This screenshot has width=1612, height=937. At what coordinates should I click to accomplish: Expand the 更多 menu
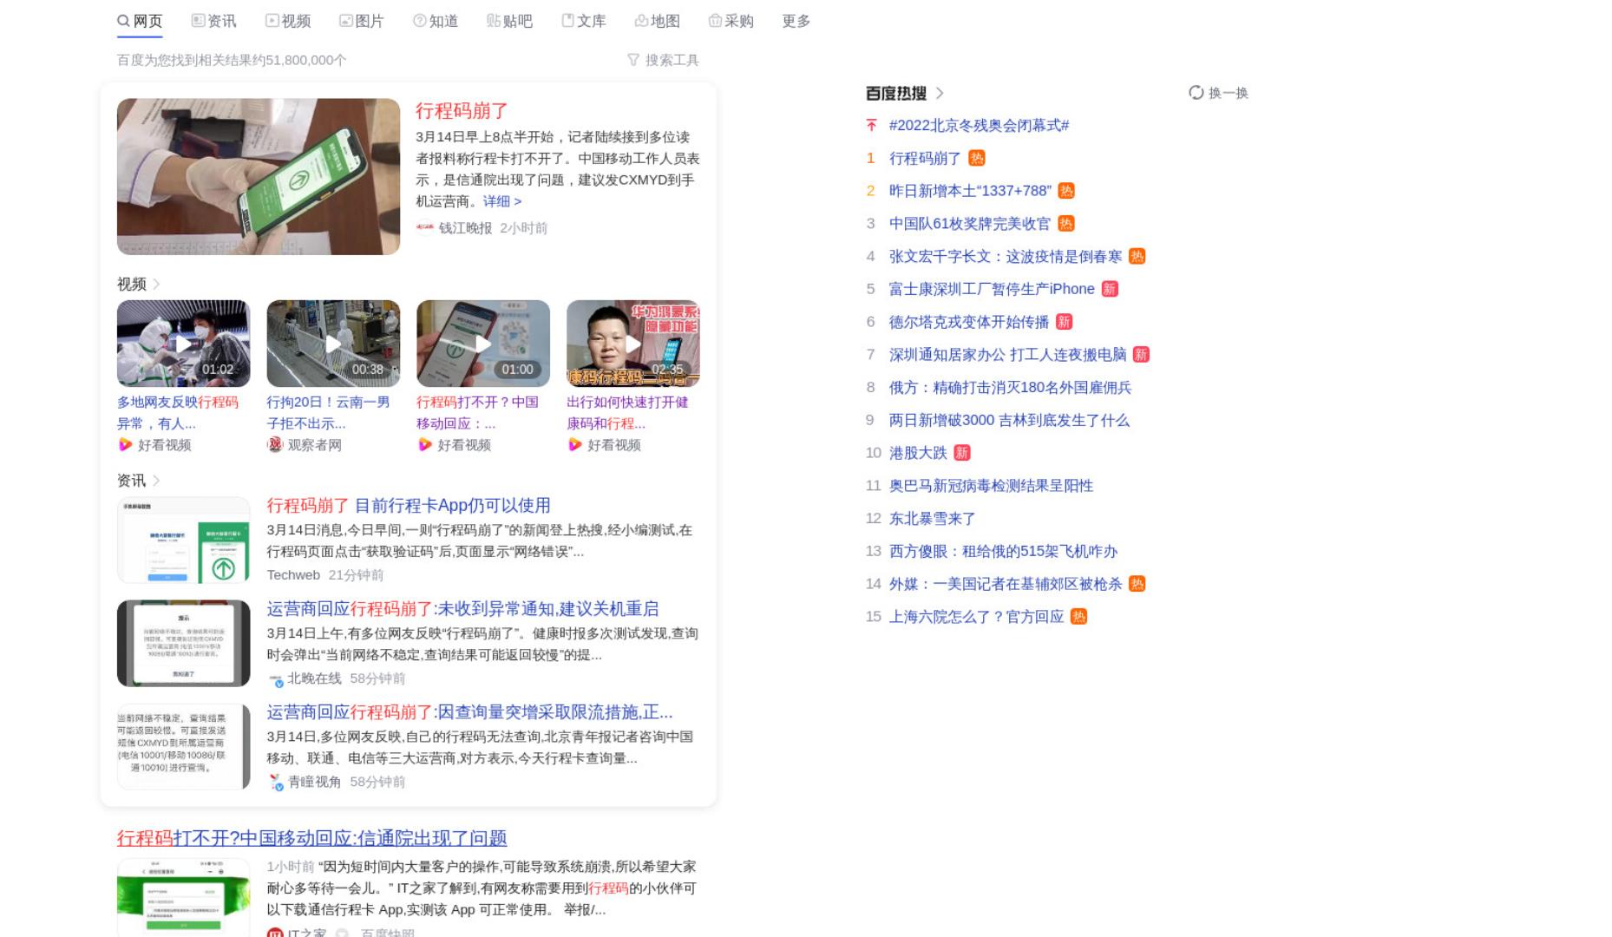[x=796, y=21]
